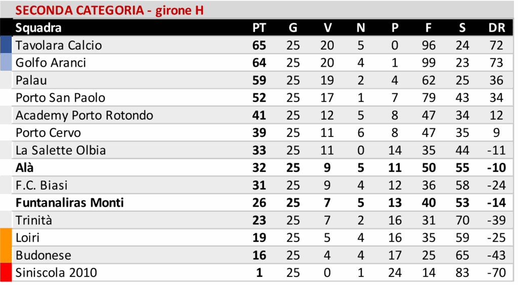The width and height of the screenshot is (518, 285).
Task: Select Academy Porto Rotondo team
Action: [x=84, y=115]
